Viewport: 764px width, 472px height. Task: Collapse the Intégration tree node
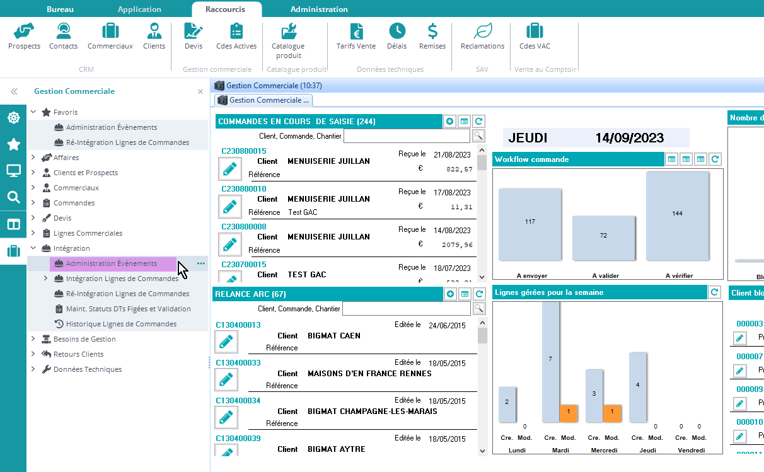[33, 248]
